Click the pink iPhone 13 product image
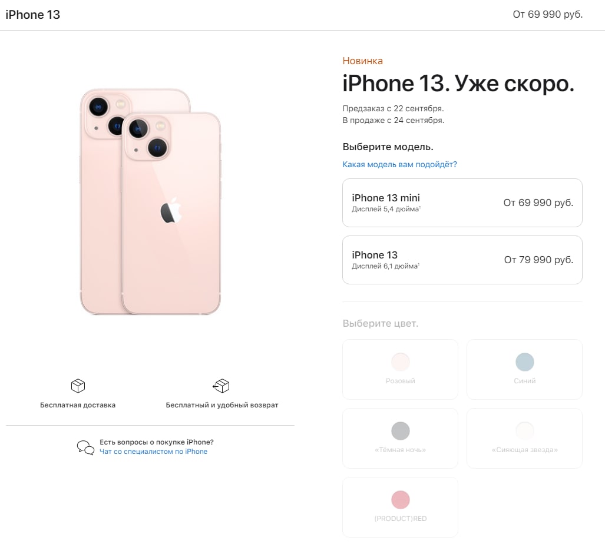Screen dimensions: 605x544 tap(150, 201)
